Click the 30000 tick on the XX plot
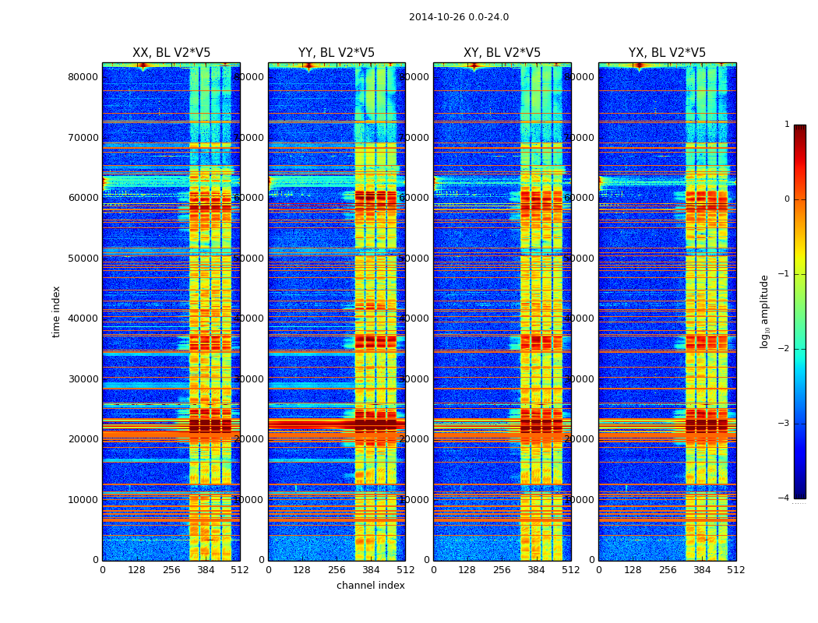The width and height of the screenshot is (818, 623). coord(83,379)
